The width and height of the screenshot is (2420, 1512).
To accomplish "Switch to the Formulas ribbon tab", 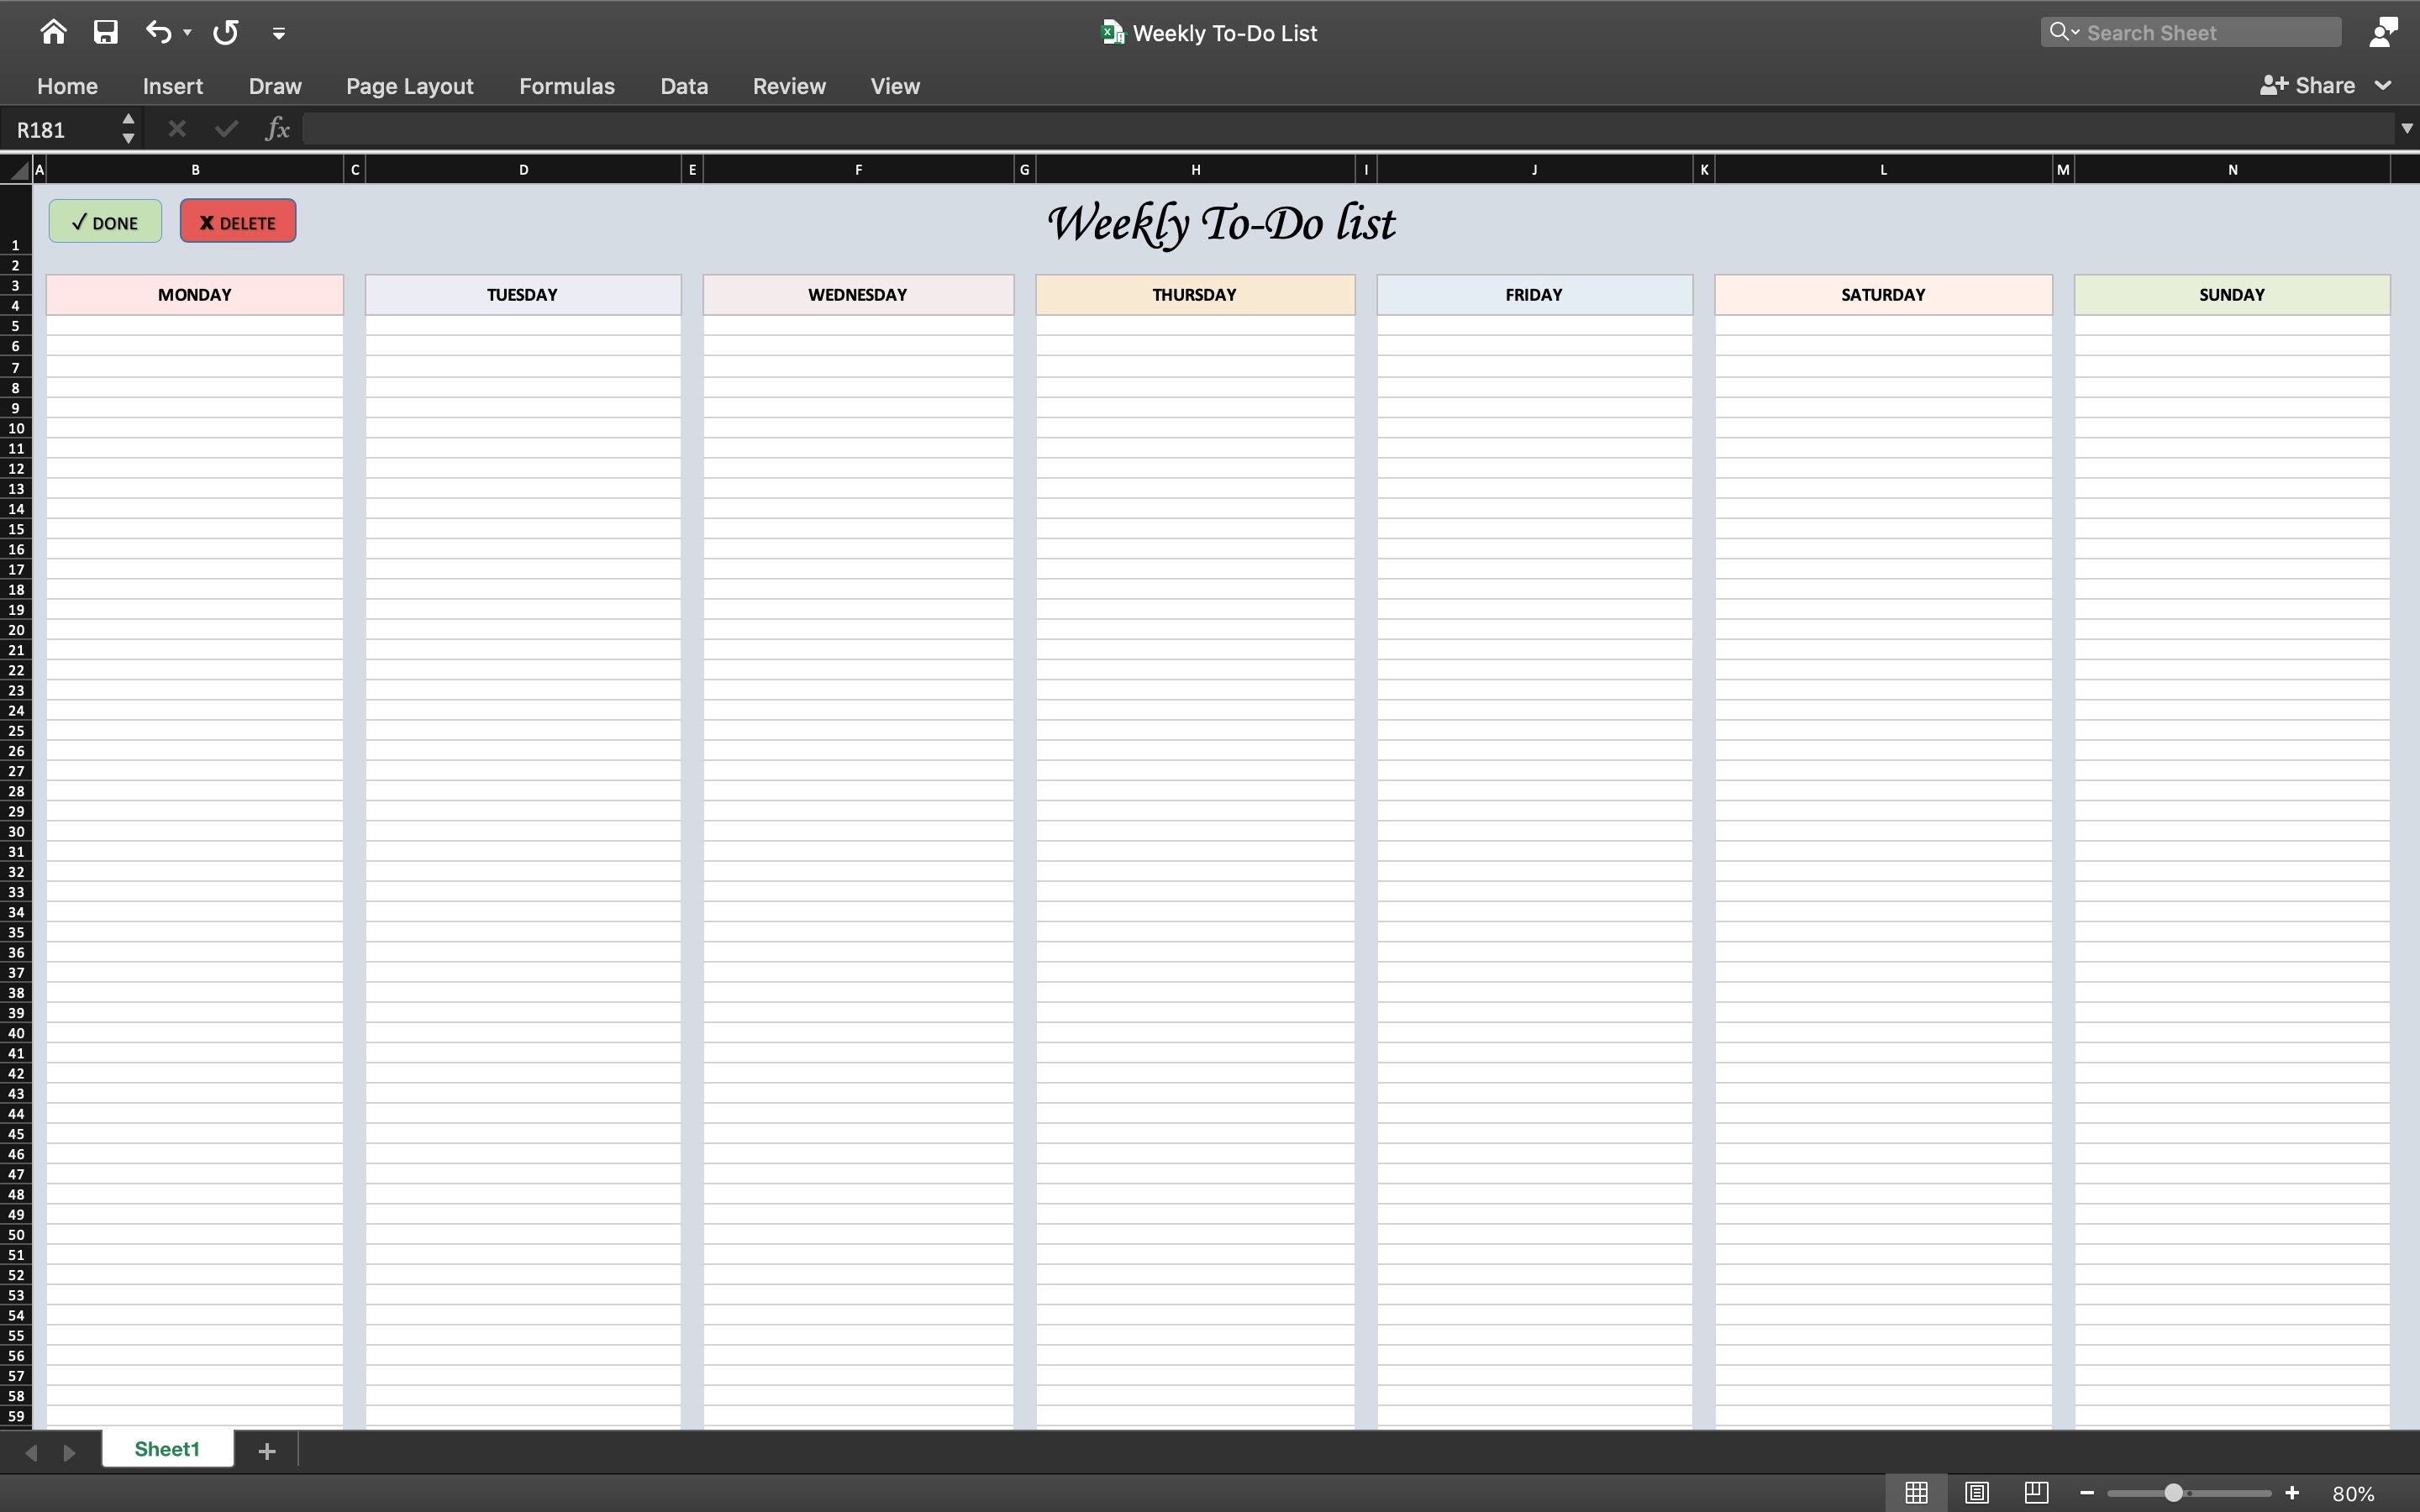I will (x=567, y=86).
